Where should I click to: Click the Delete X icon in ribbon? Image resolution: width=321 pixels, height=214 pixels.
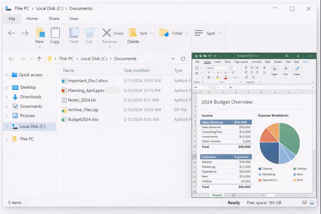(x=106, y=33)
